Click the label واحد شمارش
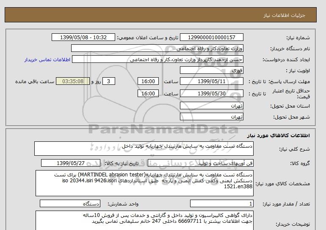 [x=123, y=204]
